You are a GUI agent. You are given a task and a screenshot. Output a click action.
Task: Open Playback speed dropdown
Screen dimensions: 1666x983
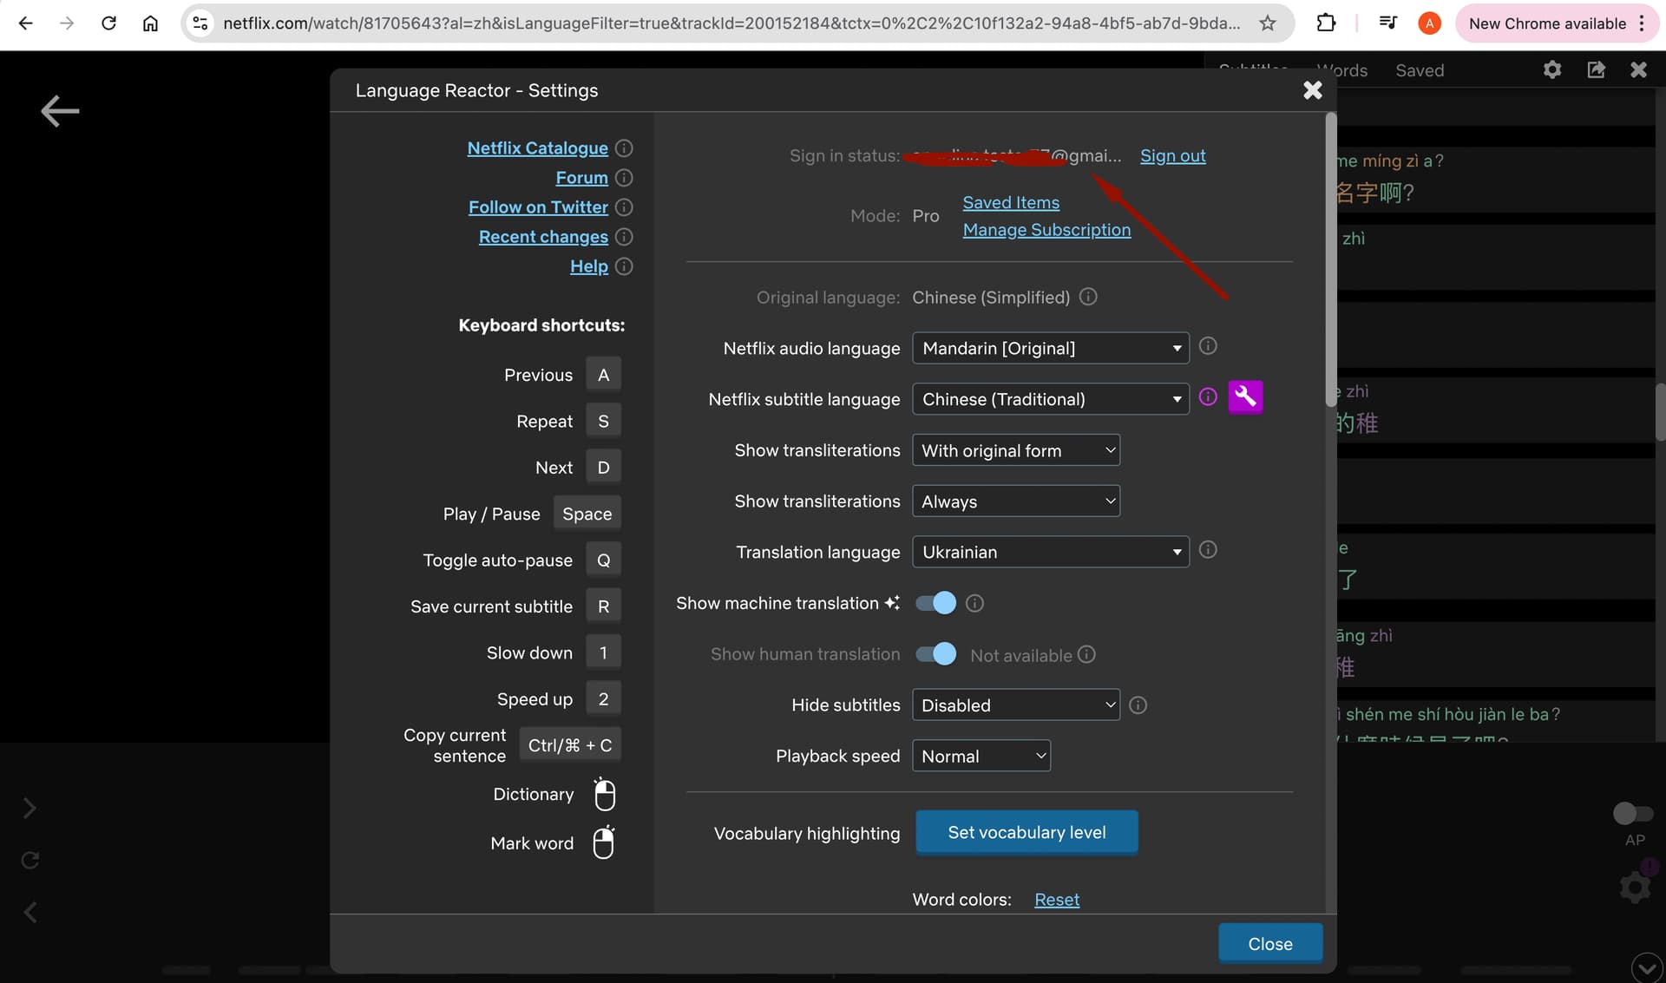click(x=981, y=757)
